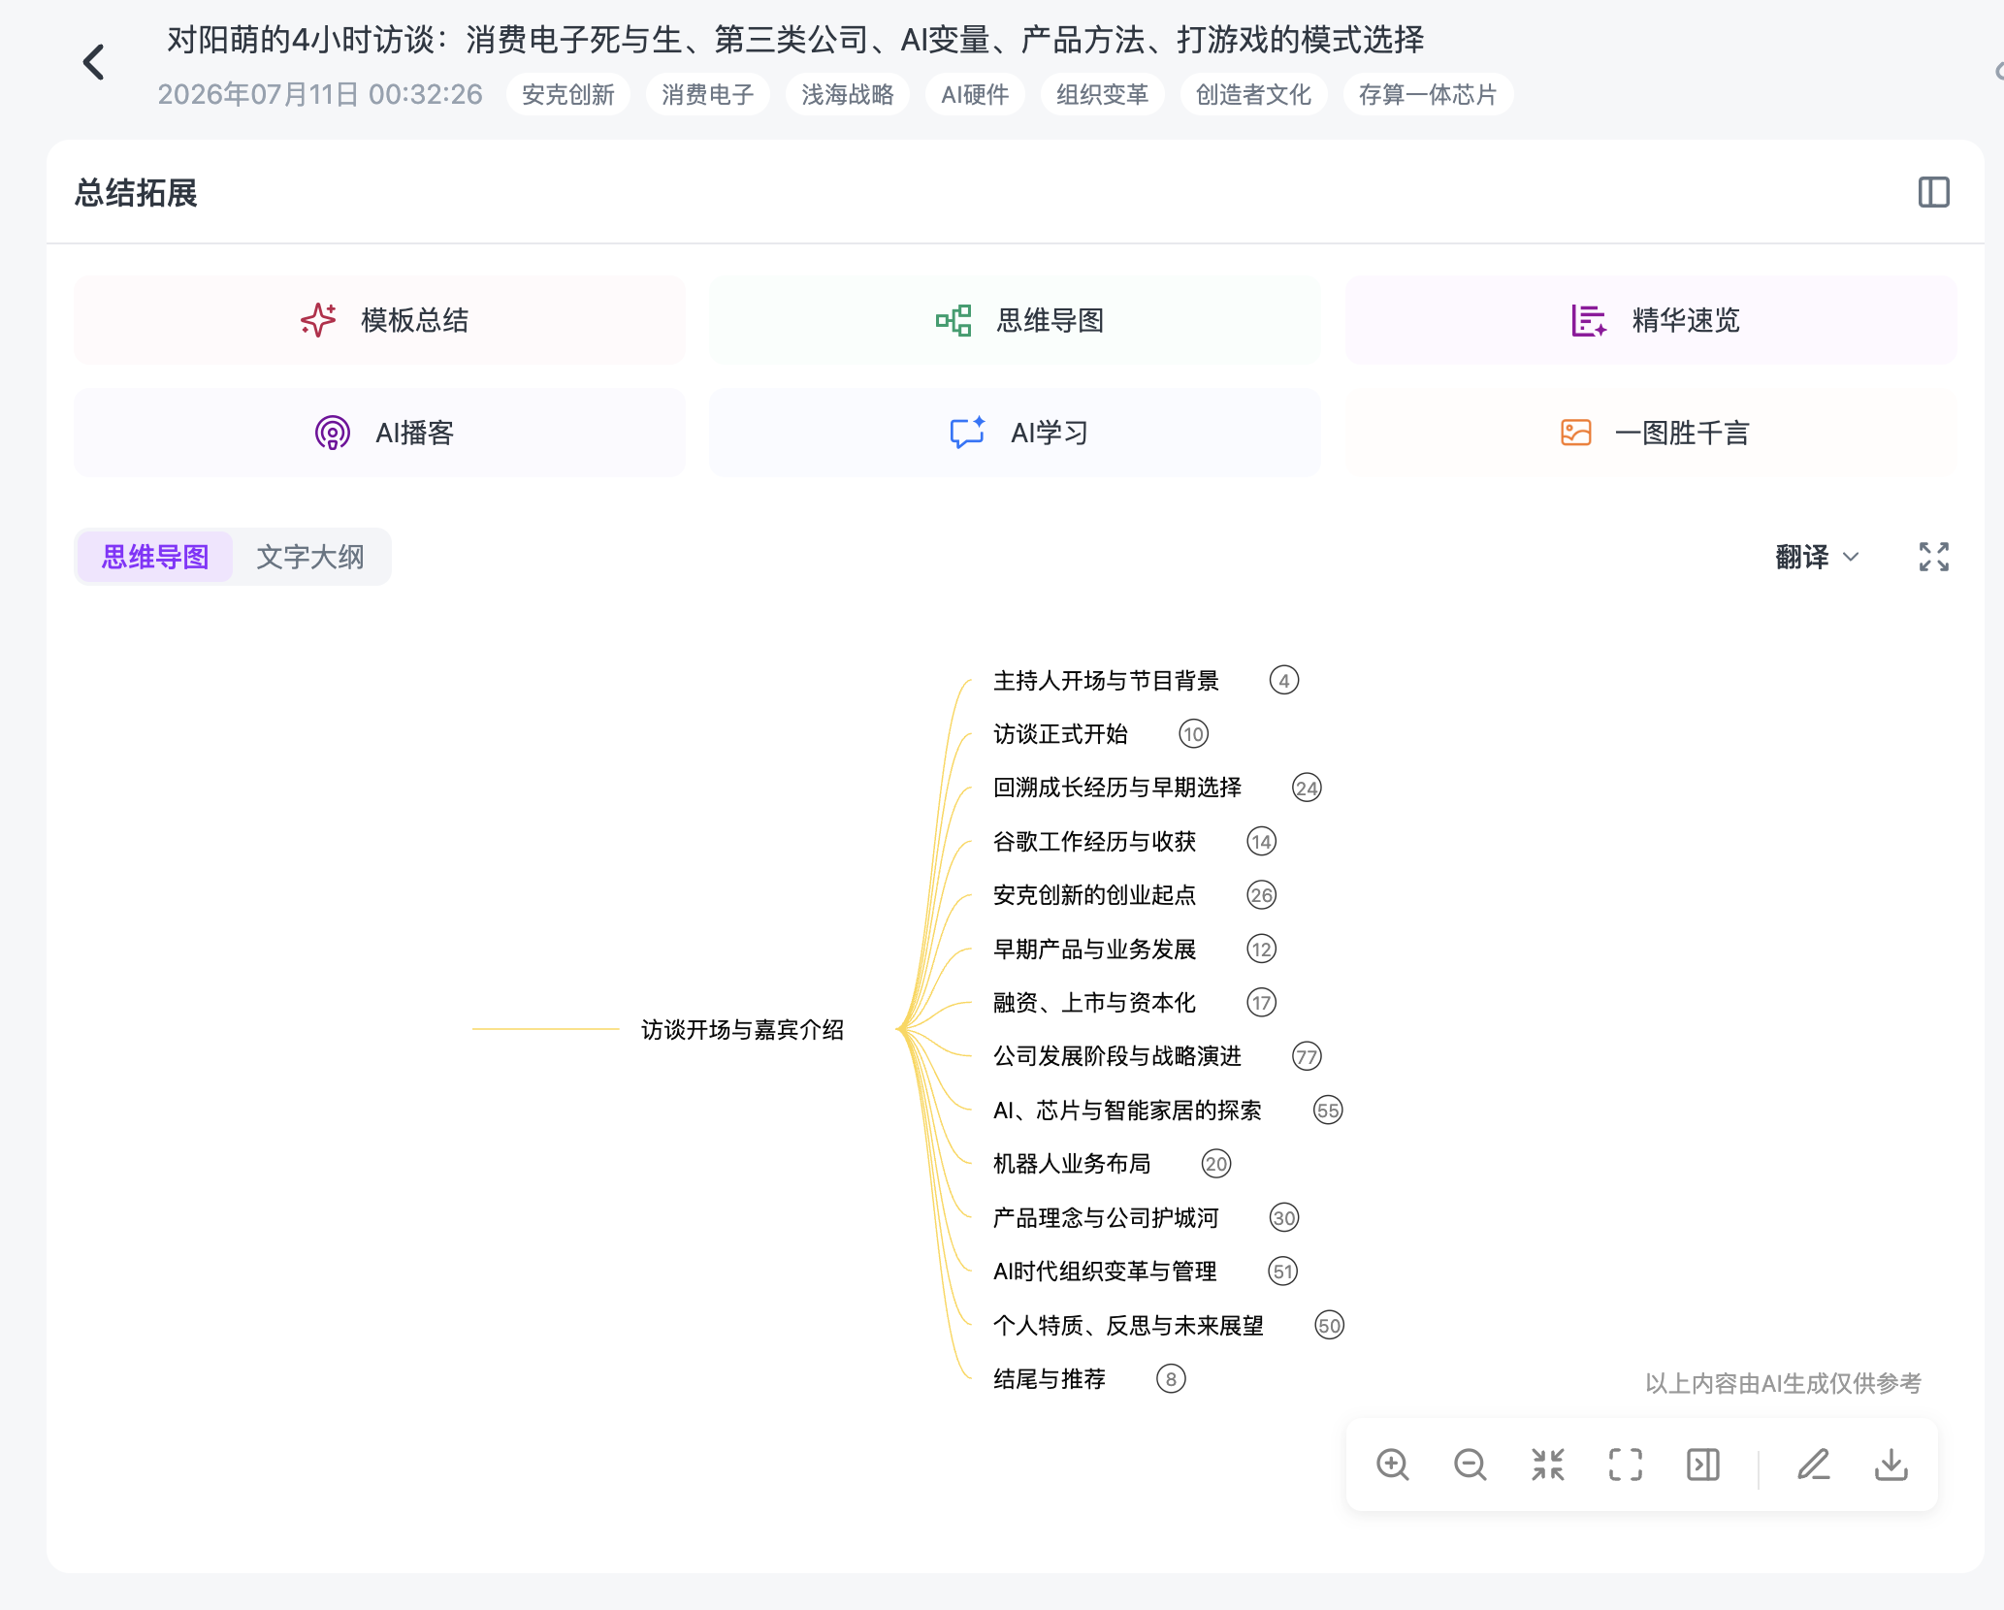Expand 20 children of 机器人业务布局
The width and height of the screenshot is (2004, 1610).
(1216, 1164)
